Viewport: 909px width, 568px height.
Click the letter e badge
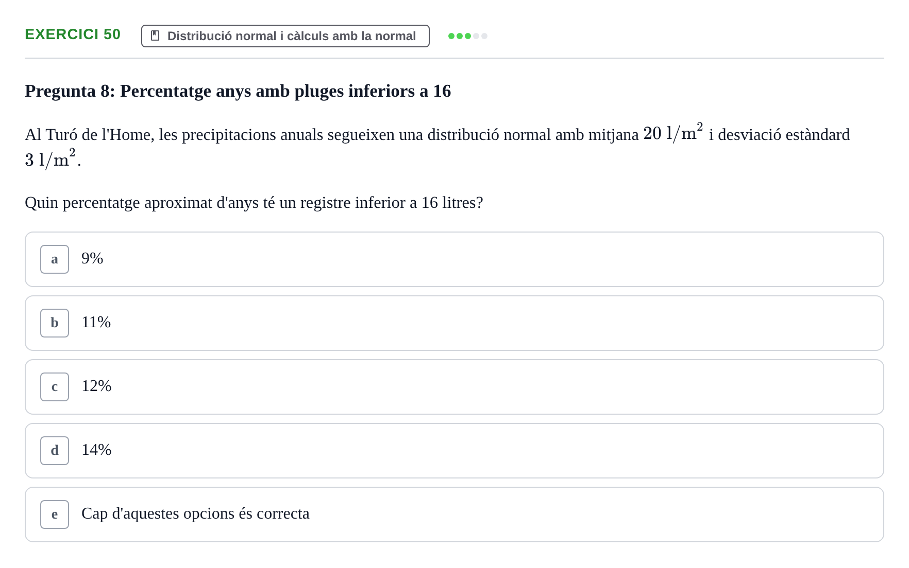pyautogui.click(x=55, y=514)
